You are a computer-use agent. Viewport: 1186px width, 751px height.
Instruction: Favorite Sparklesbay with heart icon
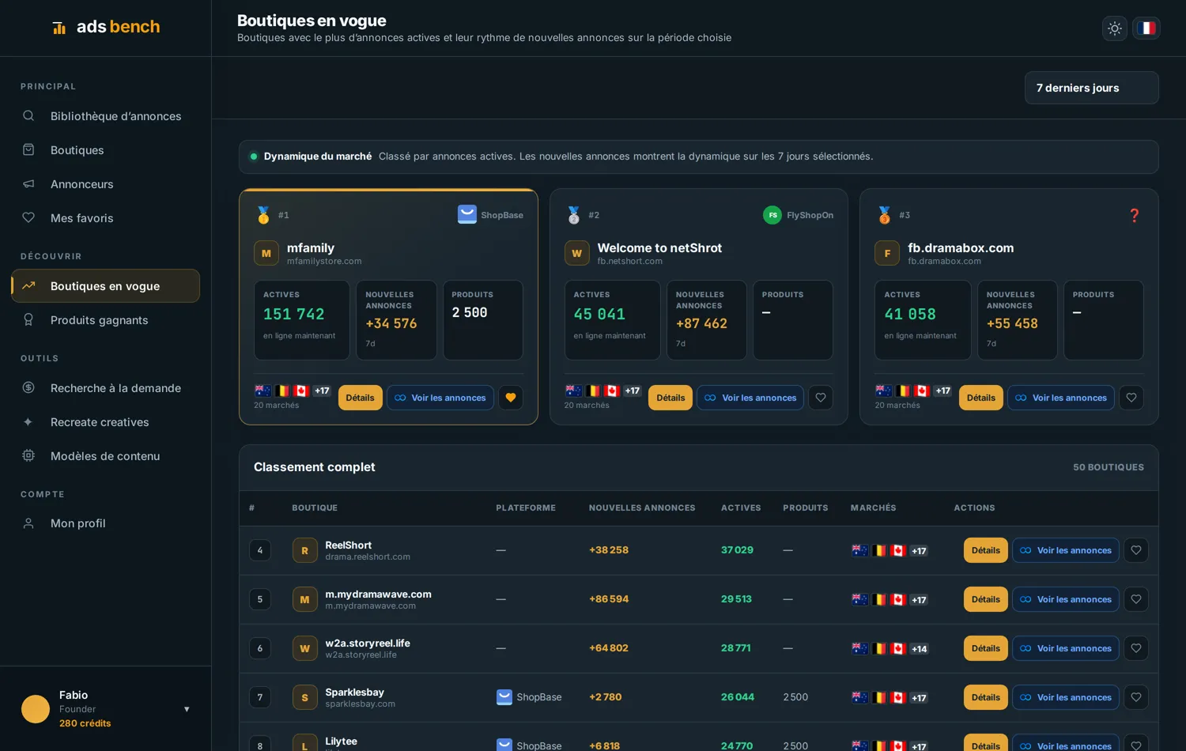1136,697
